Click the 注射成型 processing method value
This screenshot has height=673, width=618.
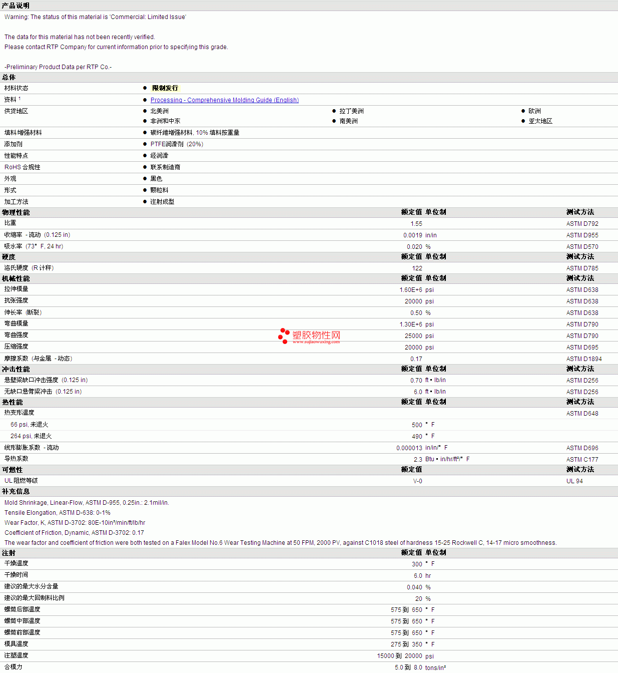163,202
